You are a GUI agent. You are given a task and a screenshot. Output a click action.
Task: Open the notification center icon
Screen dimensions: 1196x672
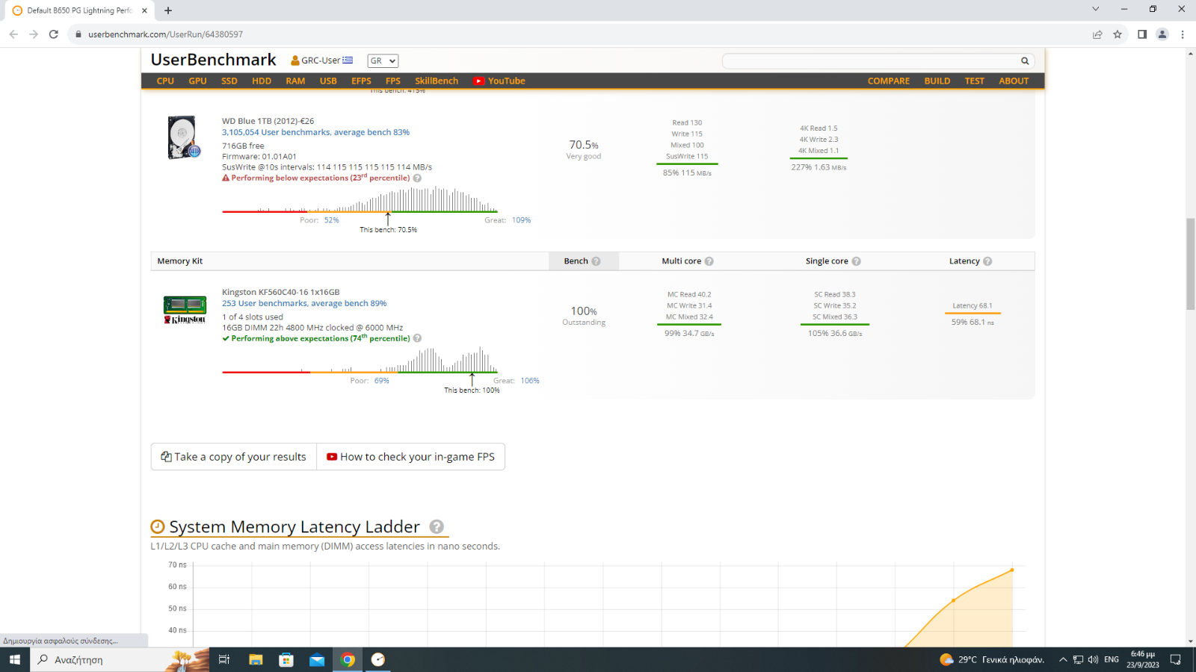tap(1176, 659)
